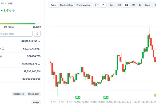Choose the Max time range
156x104 pixels.
pyautogui.click(x=147, y=5)
